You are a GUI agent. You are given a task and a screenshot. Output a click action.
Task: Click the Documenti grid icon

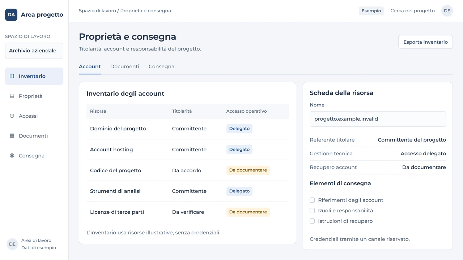coord(12,136)
